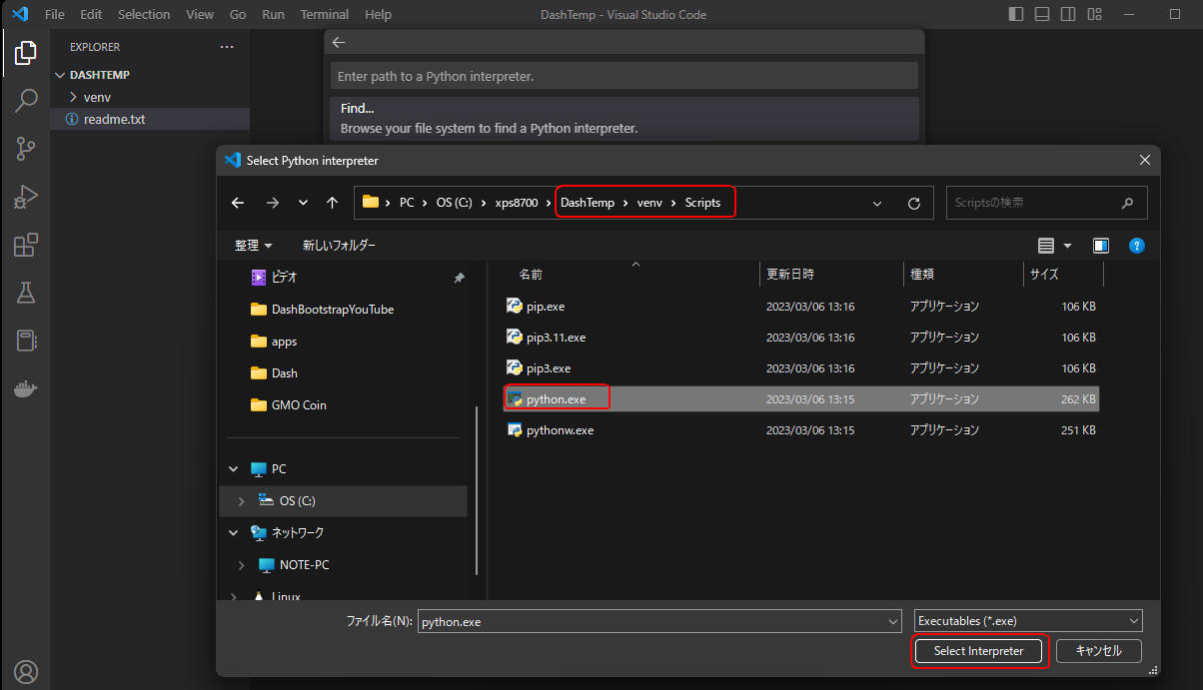Toggle preview pane icon in dialog

point(1101,245)
